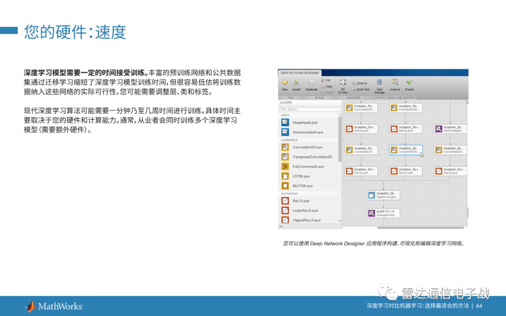Click the INPUT category heading in the palette

click(285, 115)
